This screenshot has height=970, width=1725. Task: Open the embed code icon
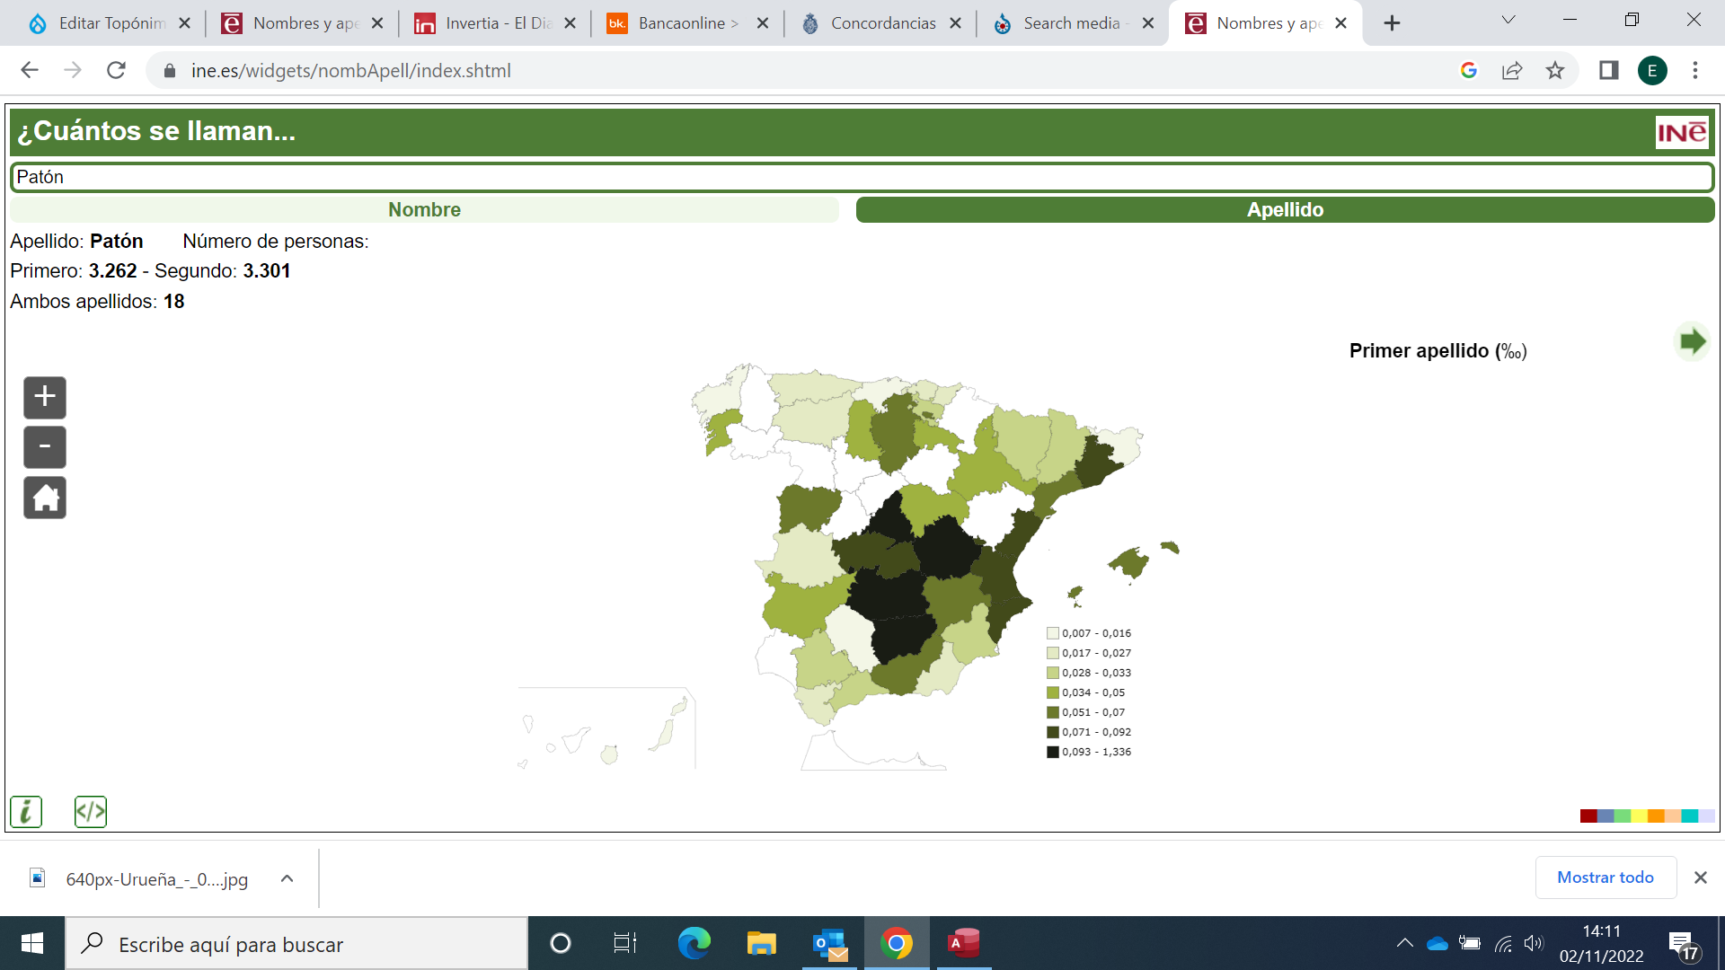coord(91,812)
